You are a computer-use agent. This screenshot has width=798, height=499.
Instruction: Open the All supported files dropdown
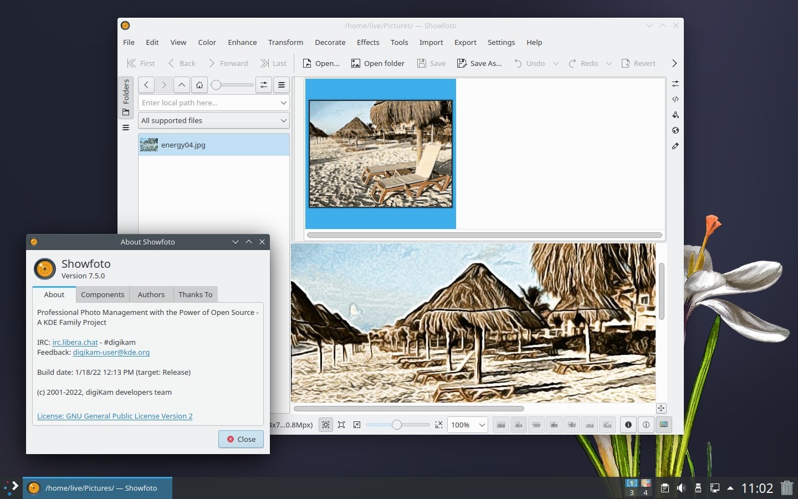pos(213,120)
